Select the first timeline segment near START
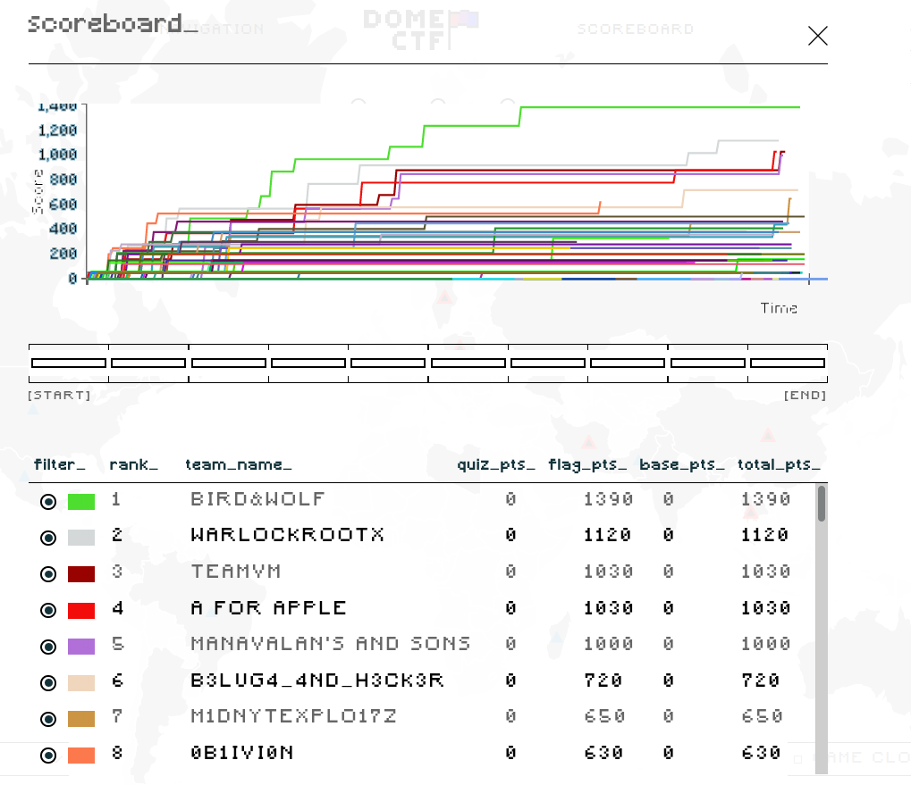 click(69, 363)
